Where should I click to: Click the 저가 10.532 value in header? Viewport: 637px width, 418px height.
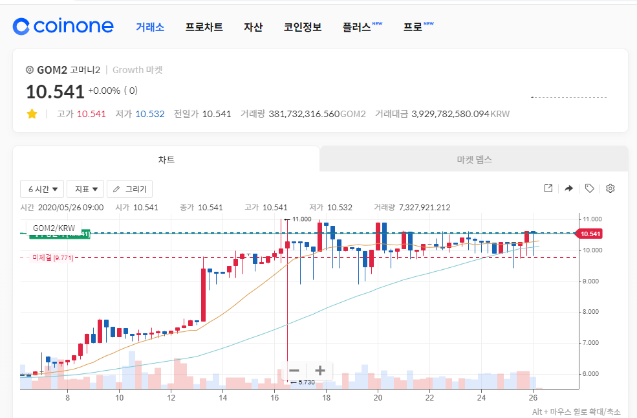[x=150, y=114]
